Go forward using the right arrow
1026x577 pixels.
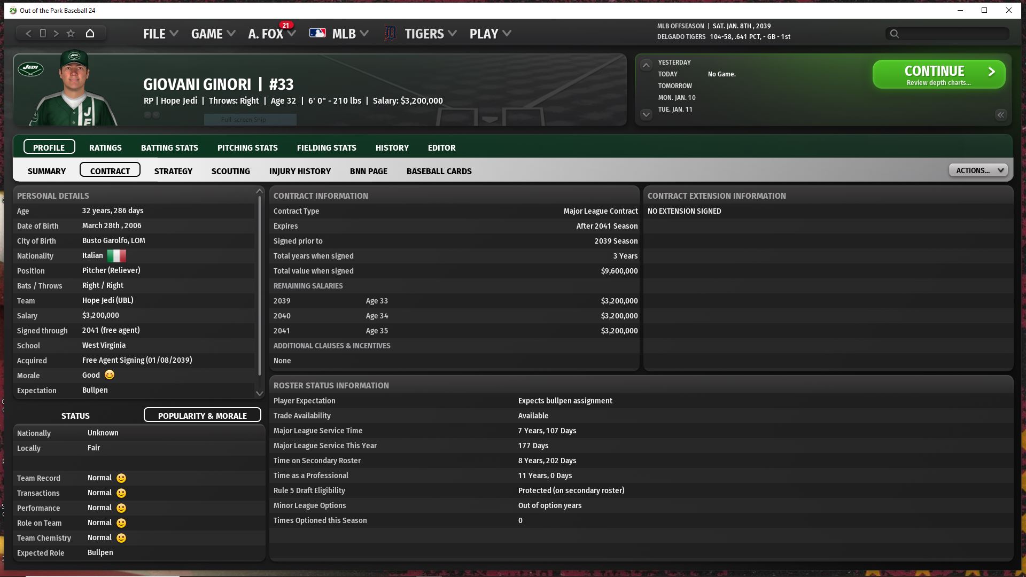pyautogui.click(x=56, y=34)
